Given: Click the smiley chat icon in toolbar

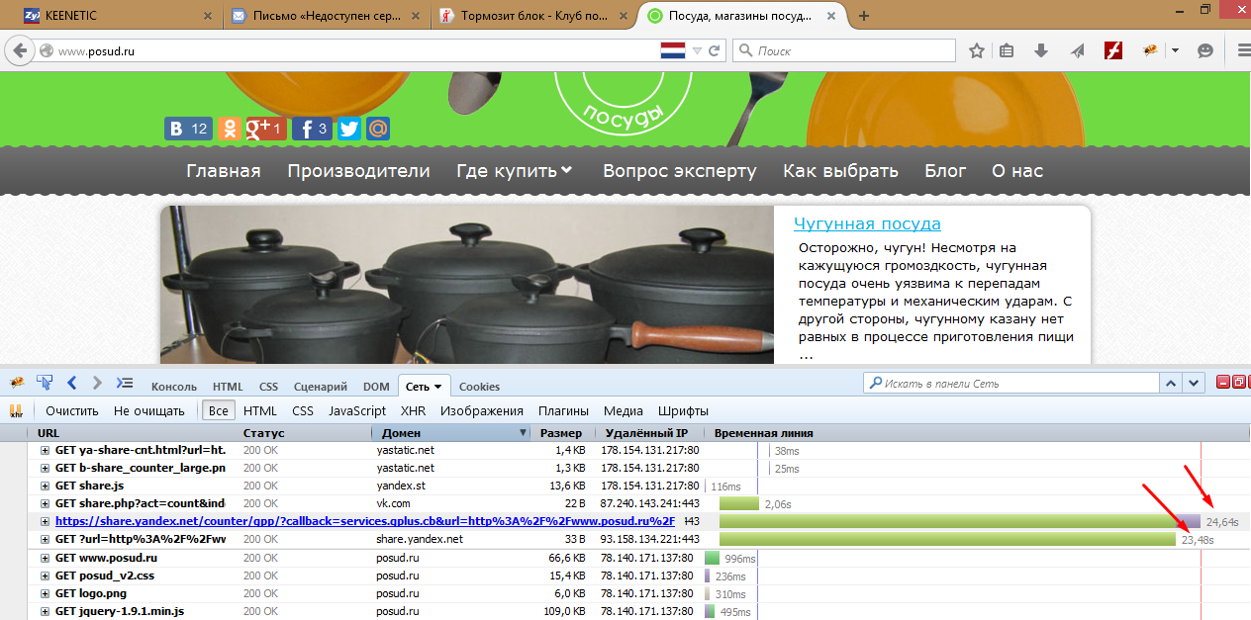Looking at the screenshot, I should [1204, 50].
